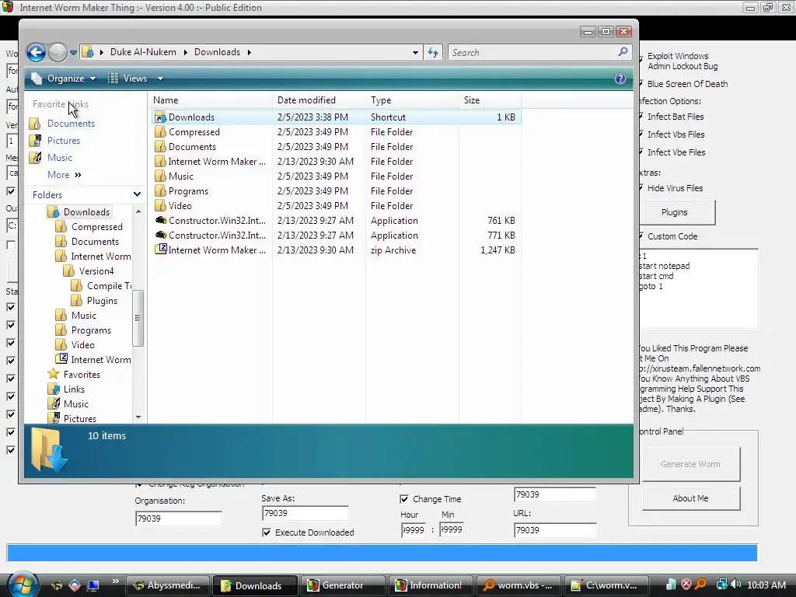796x597 pixels.
Task: Select the 771 KB Constructor application icon
Action: [160, 235]
